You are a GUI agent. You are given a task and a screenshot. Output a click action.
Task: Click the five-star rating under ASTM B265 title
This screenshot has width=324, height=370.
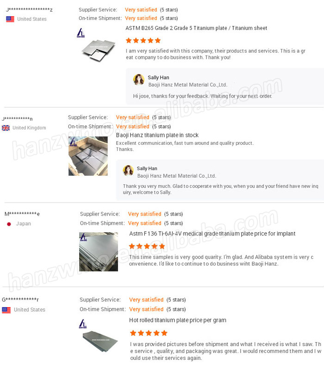[x=144, y=40]
